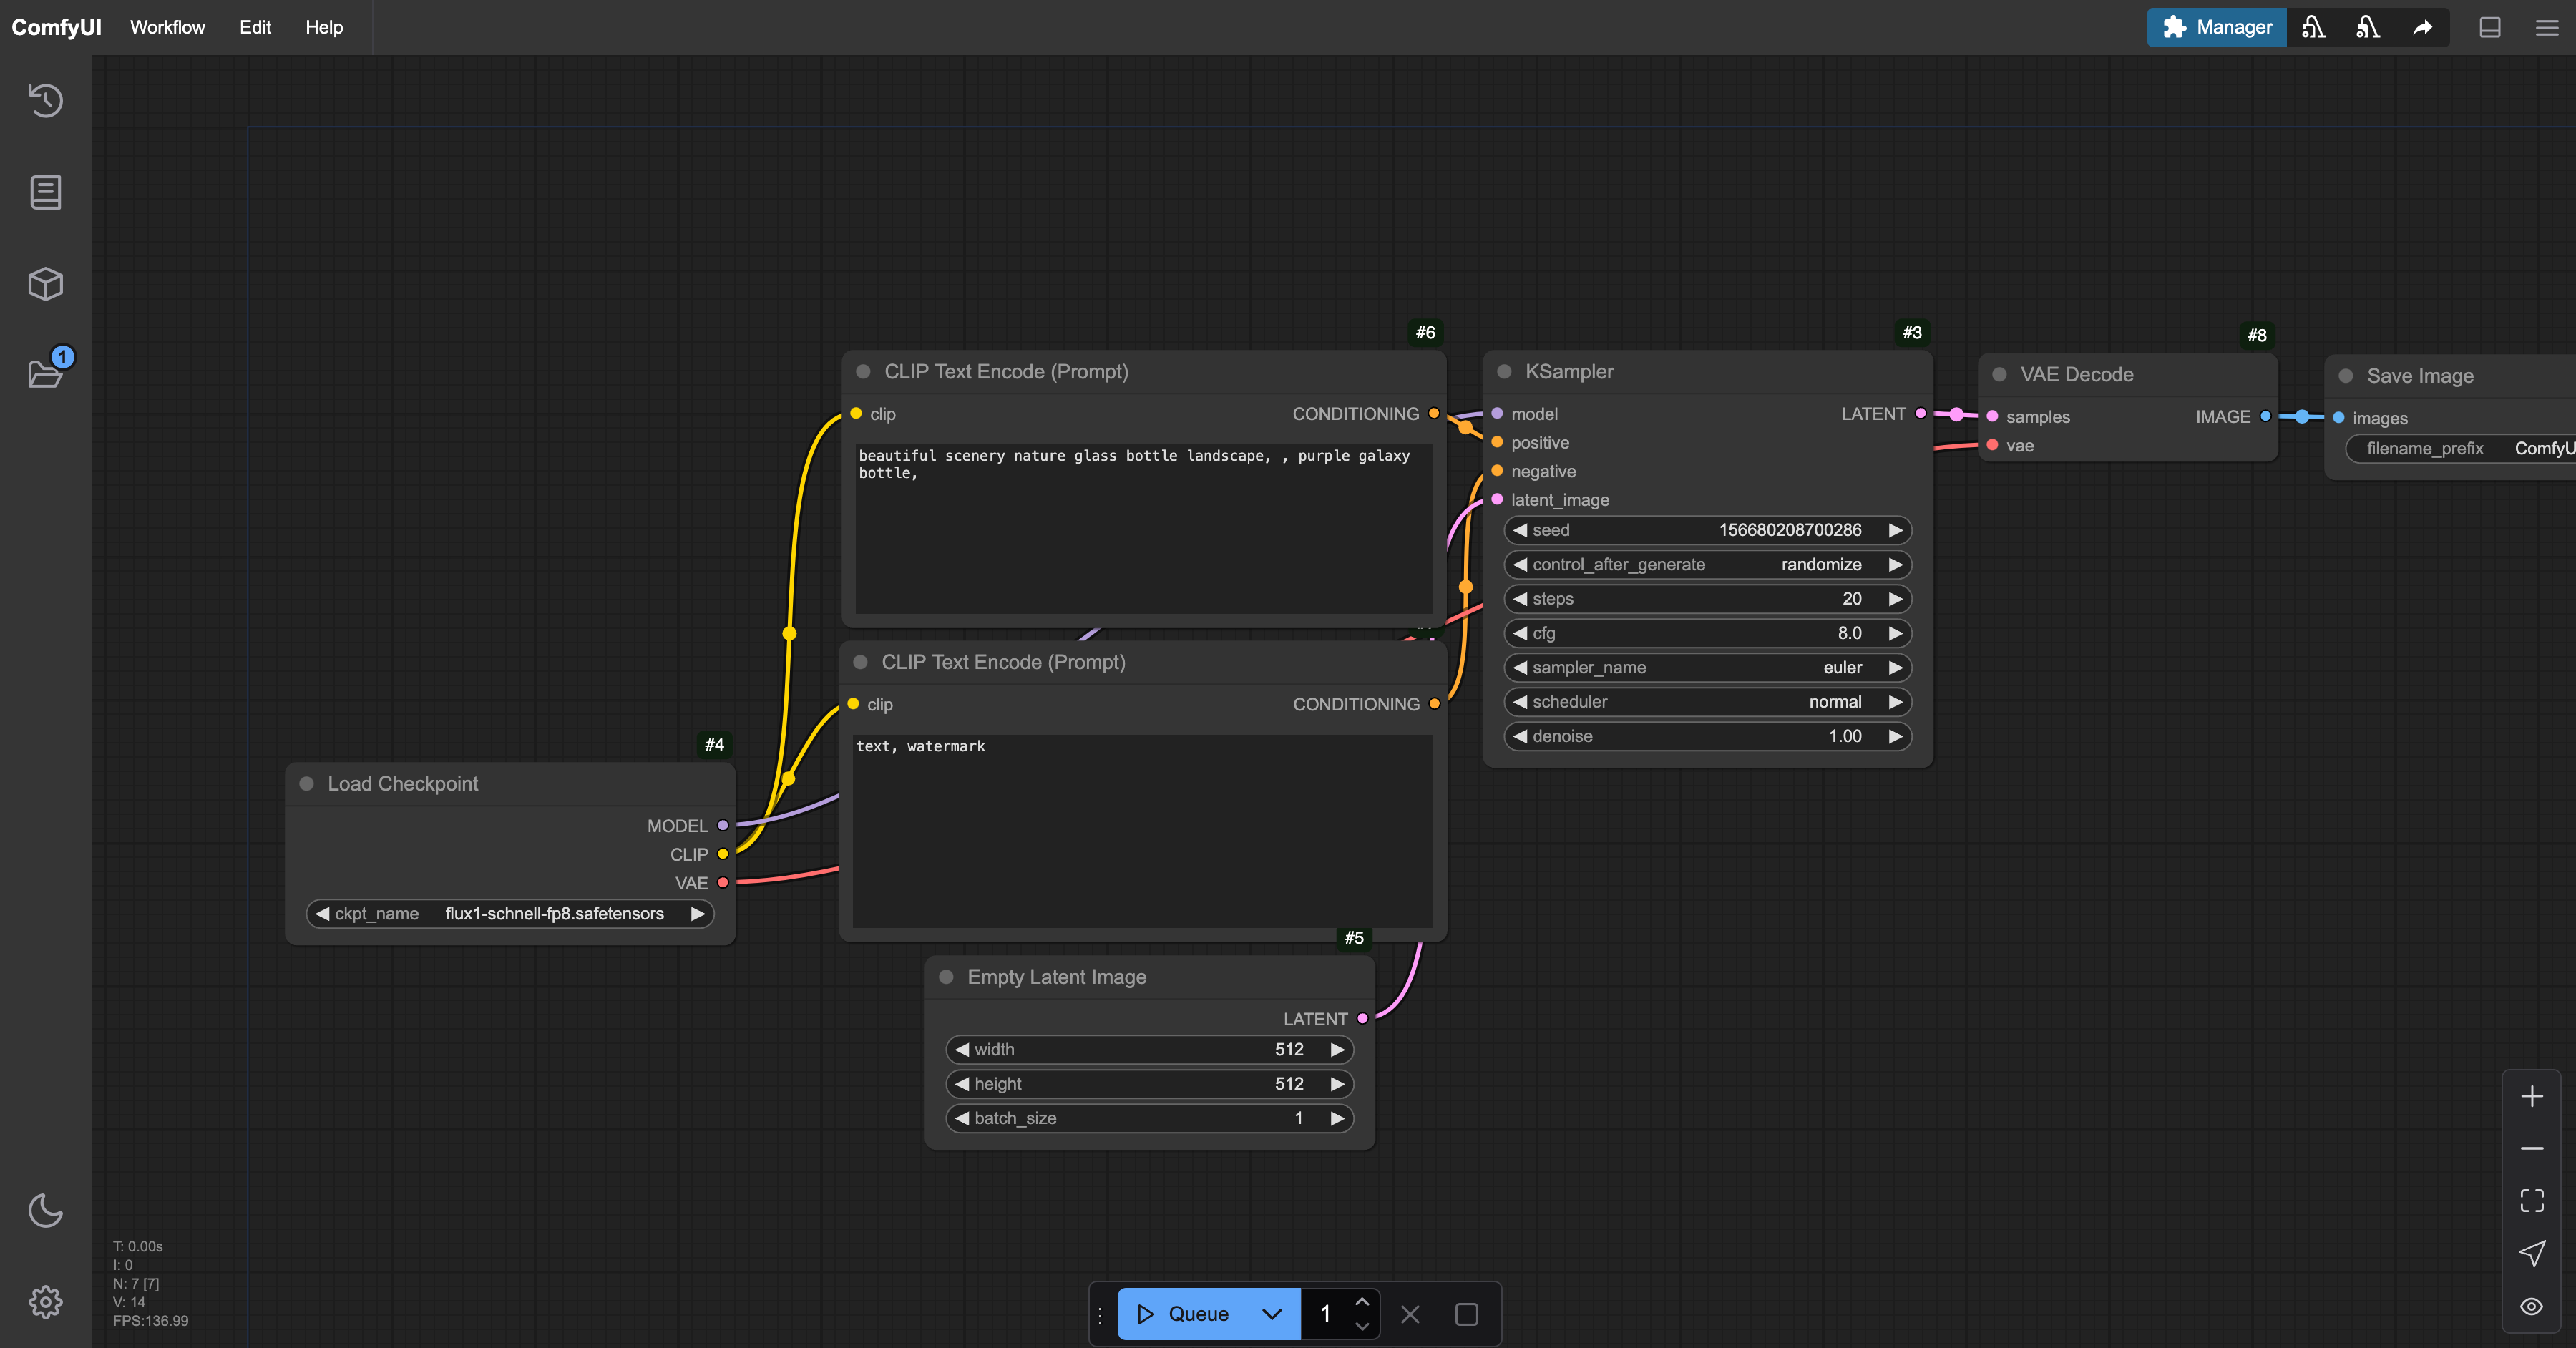Toggle dark theme moon icon
This screenshot has width=2576, height=1348.
point(45,1210)
